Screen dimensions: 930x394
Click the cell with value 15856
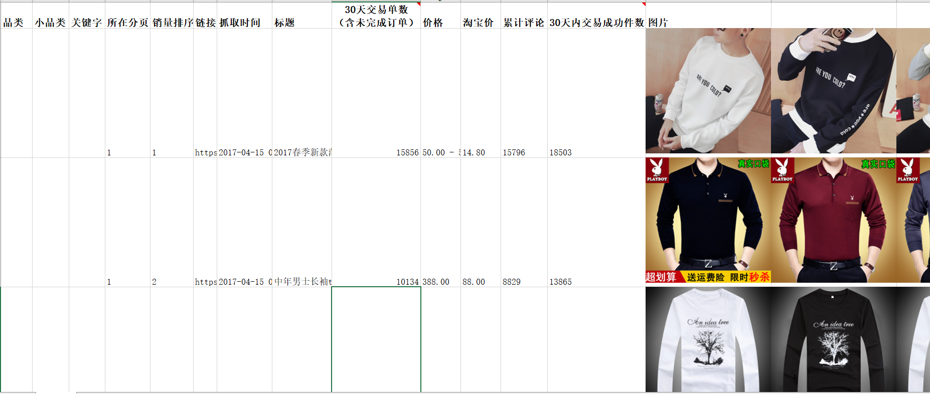tap(376, 93)
